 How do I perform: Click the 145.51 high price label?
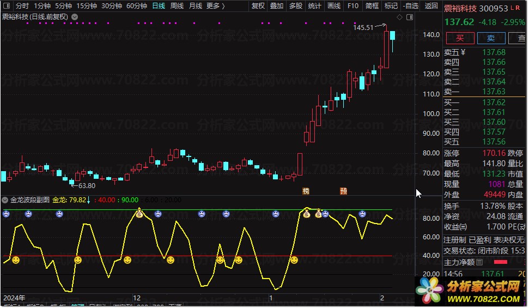click(x=363, y=27)
